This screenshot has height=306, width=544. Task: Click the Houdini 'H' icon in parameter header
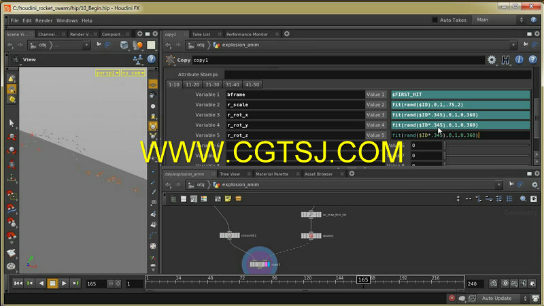[x=505, y=60]
